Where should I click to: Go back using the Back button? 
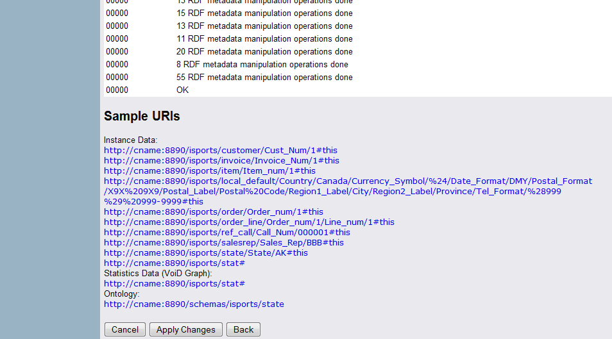pos(243,329)
